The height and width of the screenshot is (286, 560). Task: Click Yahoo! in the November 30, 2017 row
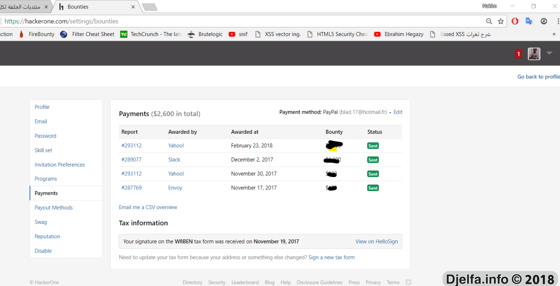[x=176, y=173]
